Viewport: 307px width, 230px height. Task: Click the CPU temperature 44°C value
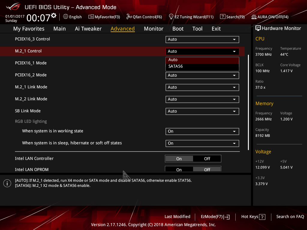(x=284, y=55)
